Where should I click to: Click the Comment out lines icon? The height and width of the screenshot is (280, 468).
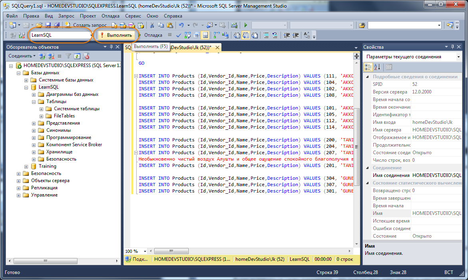tap(266, 35)
